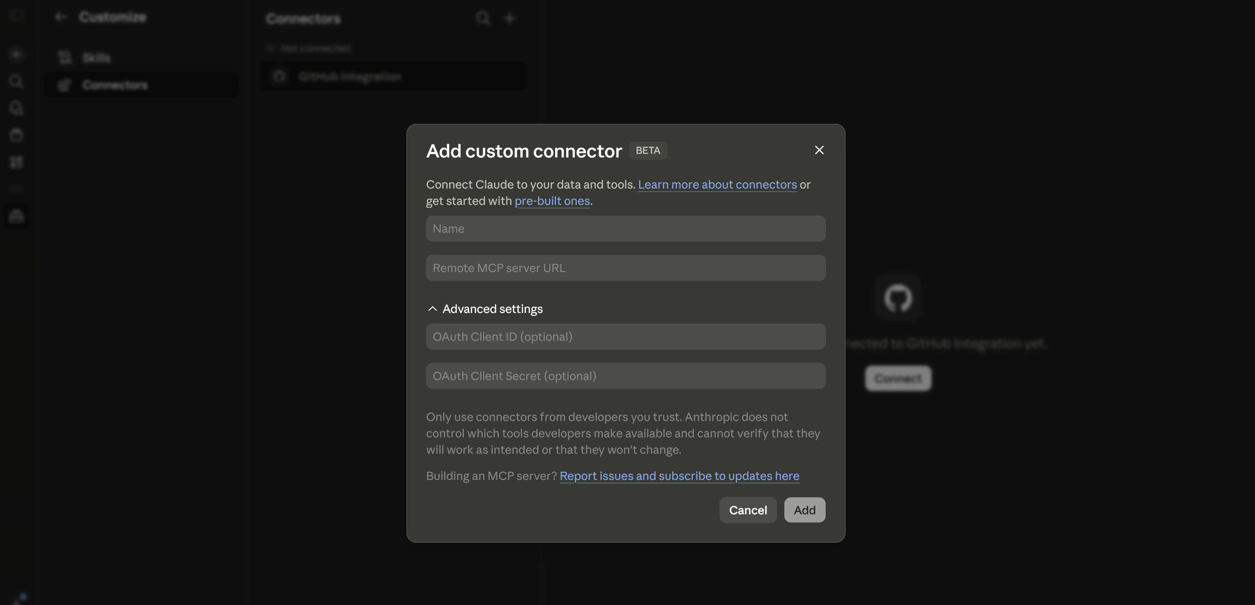
Task: Open highlighted toolbox icon in left rail
Action: click(x=17, y=216)
